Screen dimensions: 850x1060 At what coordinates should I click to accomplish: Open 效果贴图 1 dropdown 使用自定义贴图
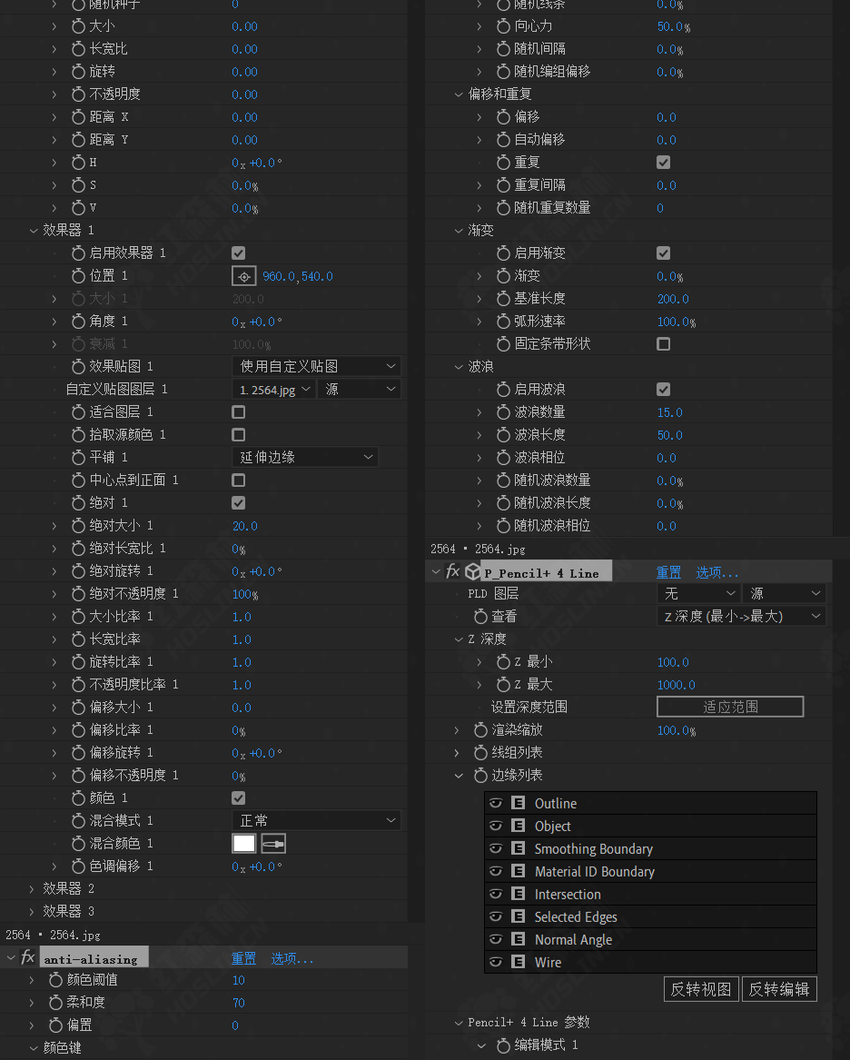point(316,366)
